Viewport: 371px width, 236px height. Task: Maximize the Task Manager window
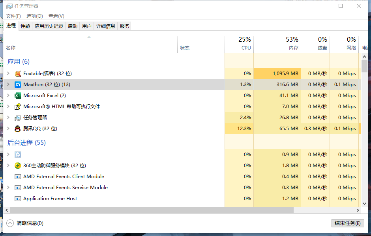coord(341,6)
